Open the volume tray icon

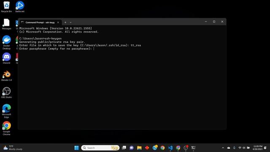point(244,148)
